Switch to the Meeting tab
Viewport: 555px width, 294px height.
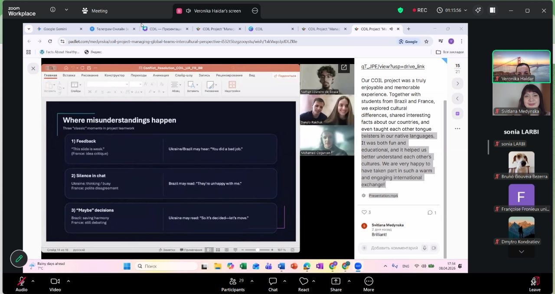pyautogui.click(x=95, y=10)
